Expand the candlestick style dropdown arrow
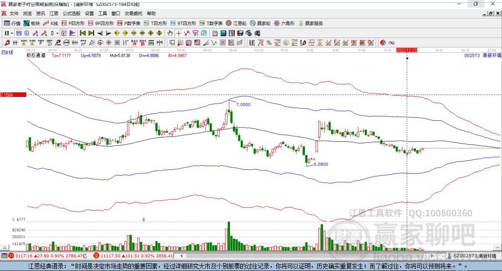Image resolution: width=502 pixels, height=271 pixels. (x=57, y=33)
